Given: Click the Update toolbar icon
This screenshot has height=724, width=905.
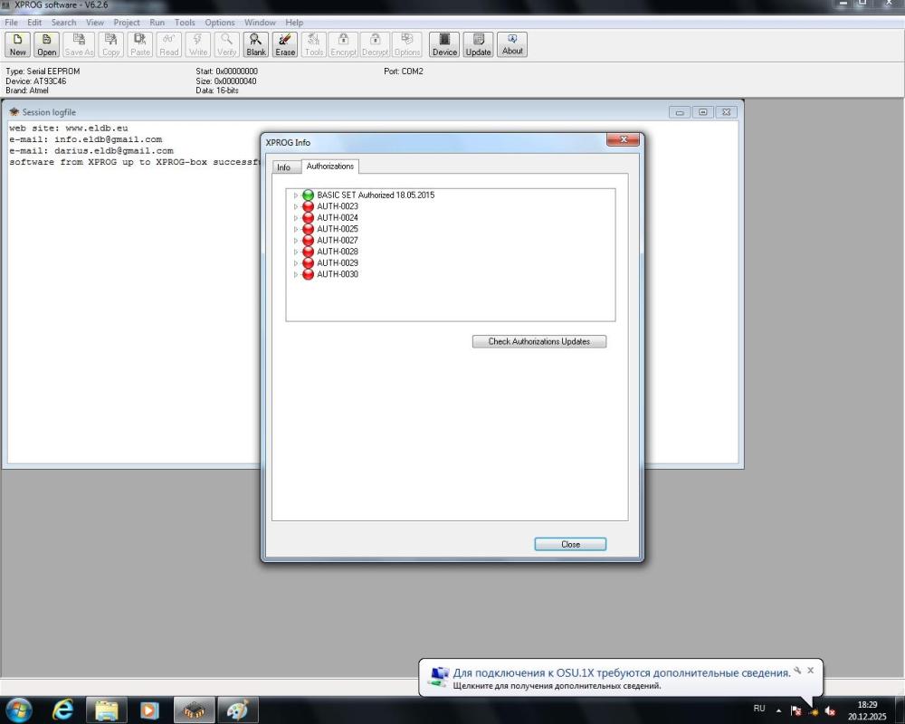Looking at the screenshot, I should click(x=478, y=44).
